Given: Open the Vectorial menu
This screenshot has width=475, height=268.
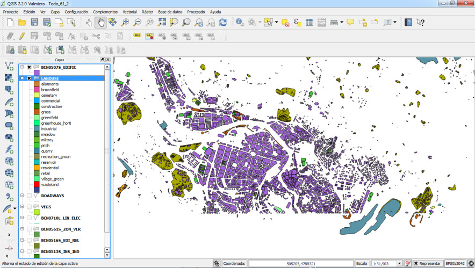Looking at the screenshot, I should click(x=129, y=11).
